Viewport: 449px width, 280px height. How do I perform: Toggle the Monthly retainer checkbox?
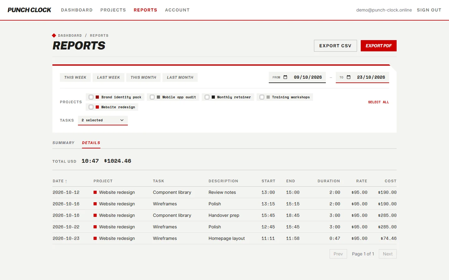tap(207, 97)
